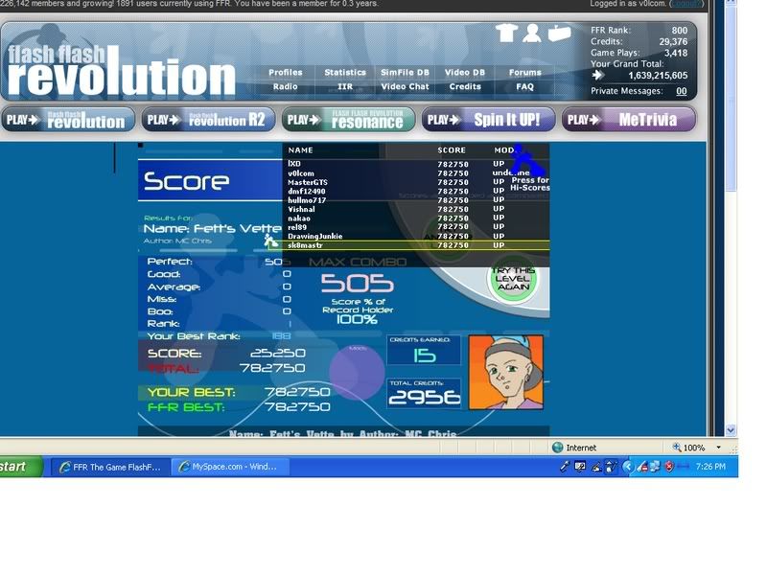Viewport: 767px width, 575px height.
Task: Expand hidden tray icons with the chevron
Action: (628, 467)
